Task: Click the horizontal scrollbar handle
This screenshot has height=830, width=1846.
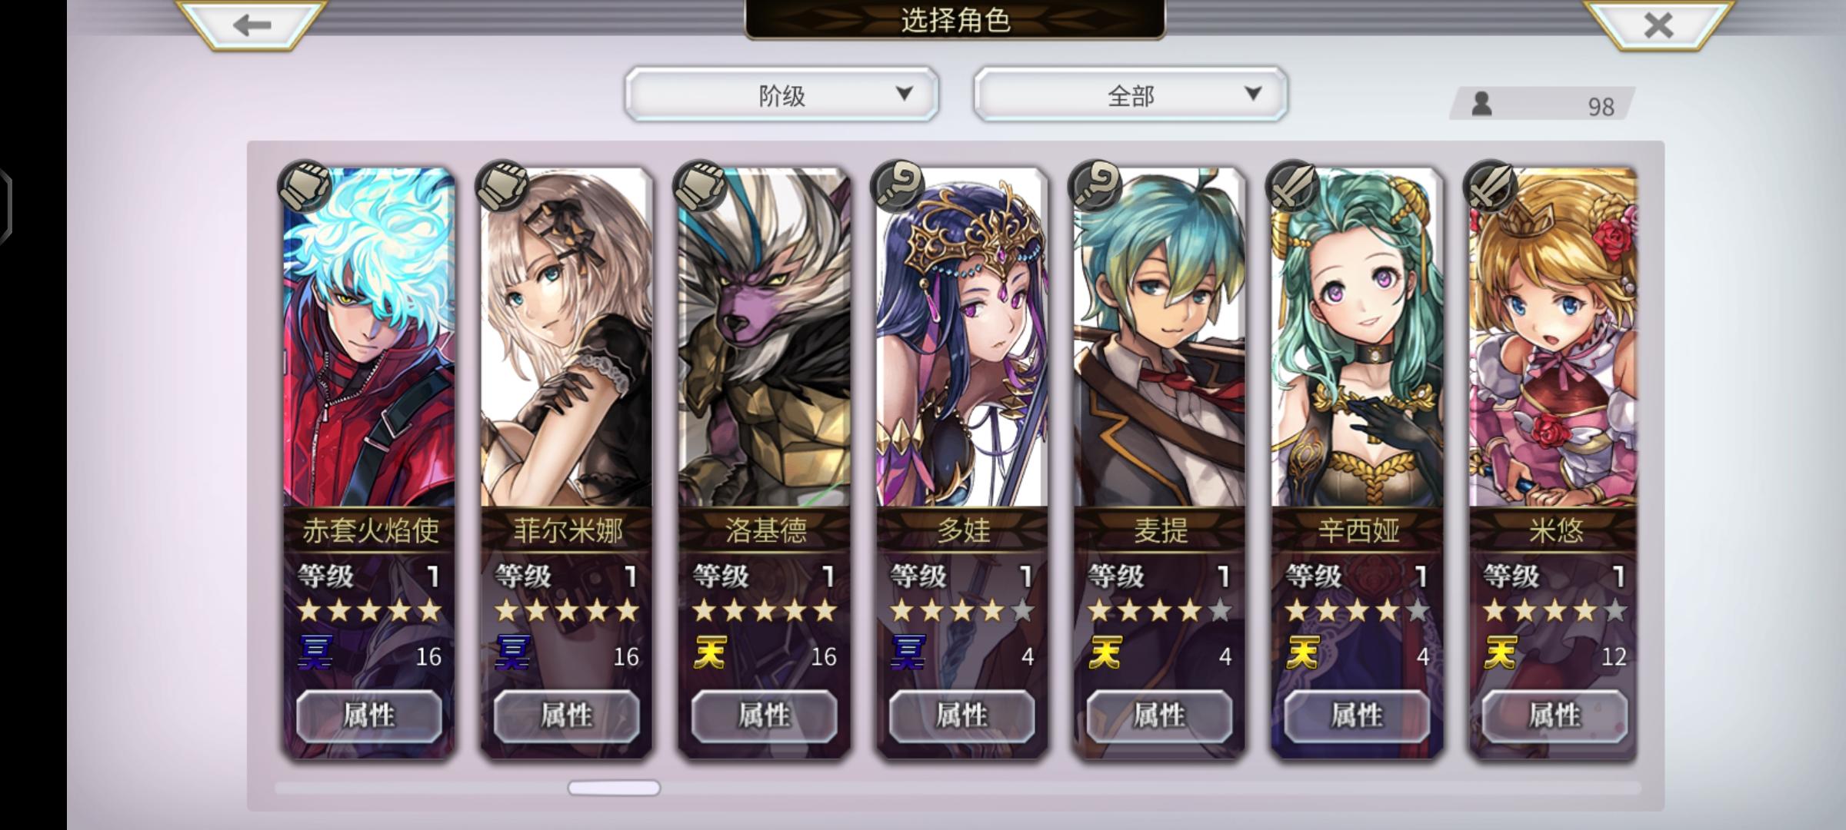Action: tap(614, 788)
